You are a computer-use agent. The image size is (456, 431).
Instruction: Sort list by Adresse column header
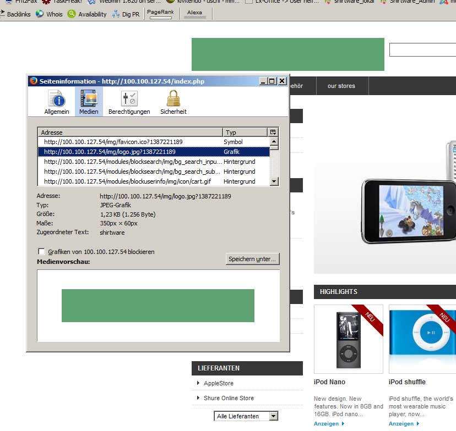click(130, 132)
